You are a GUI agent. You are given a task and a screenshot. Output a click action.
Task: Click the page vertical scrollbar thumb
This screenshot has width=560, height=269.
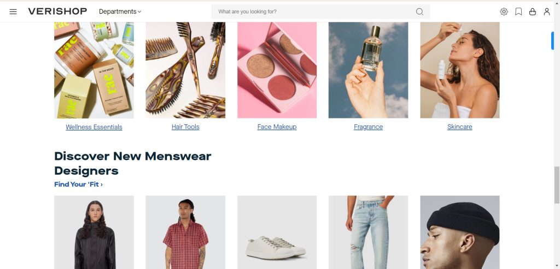click(556, 185)
